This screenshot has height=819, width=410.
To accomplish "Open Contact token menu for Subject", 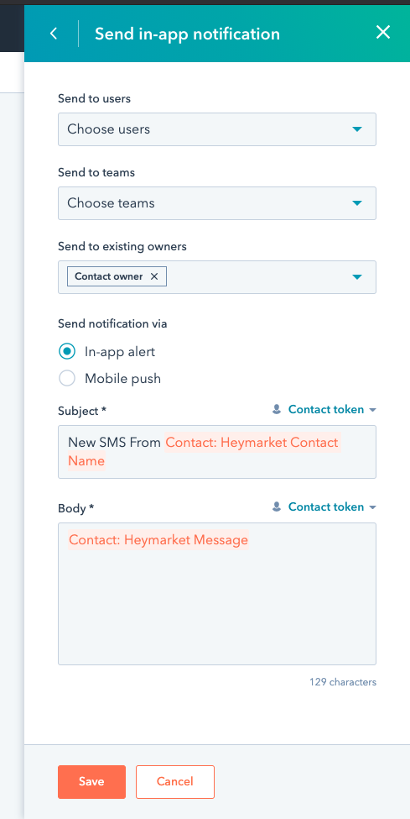I will (326, 410).
